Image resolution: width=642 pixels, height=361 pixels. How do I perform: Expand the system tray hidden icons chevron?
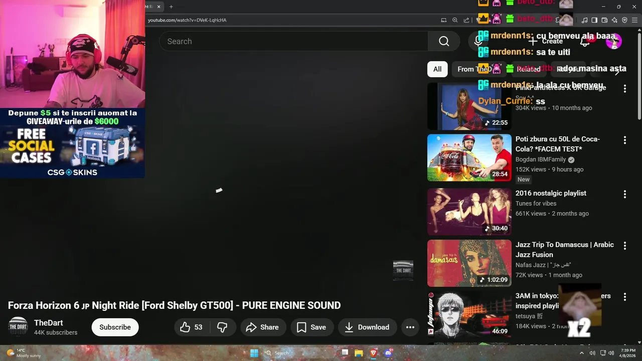pyautogui.click(x=582, y=353)
